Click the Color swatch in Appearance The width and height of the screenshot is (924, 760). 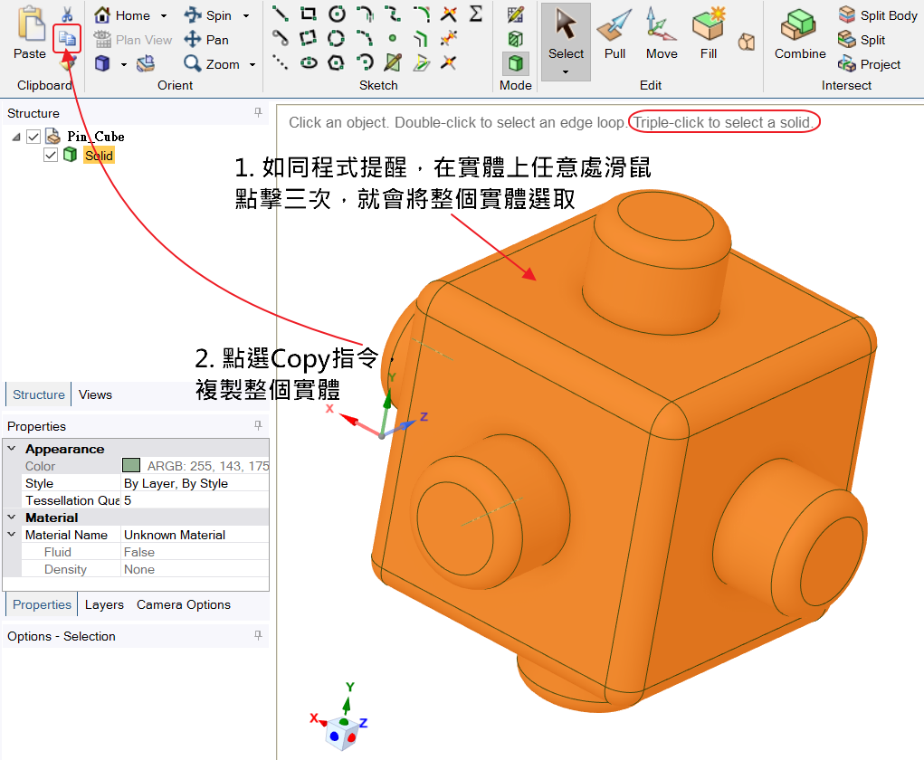(131, 465)
